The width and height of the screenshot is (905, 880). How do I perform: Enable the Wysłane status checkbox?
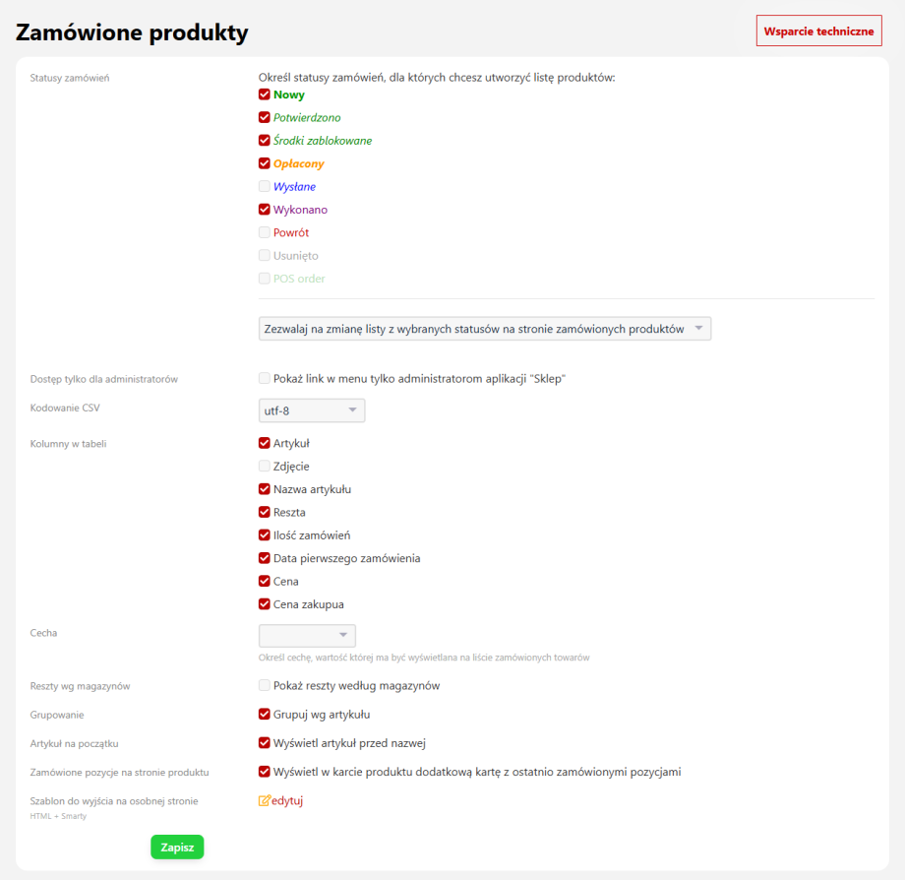click(x=264, y=187)
